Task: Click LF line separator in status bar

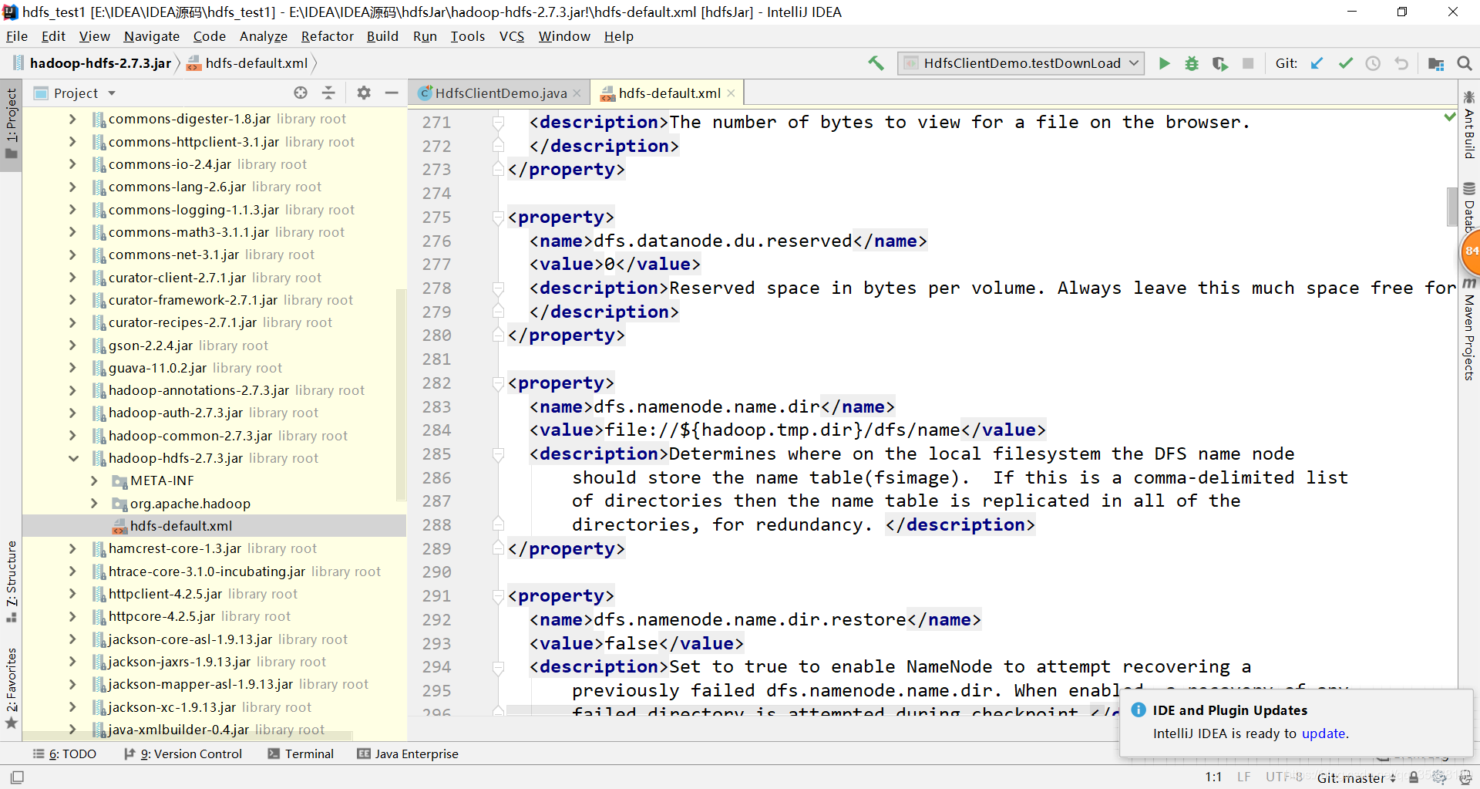Action: 1243,777
